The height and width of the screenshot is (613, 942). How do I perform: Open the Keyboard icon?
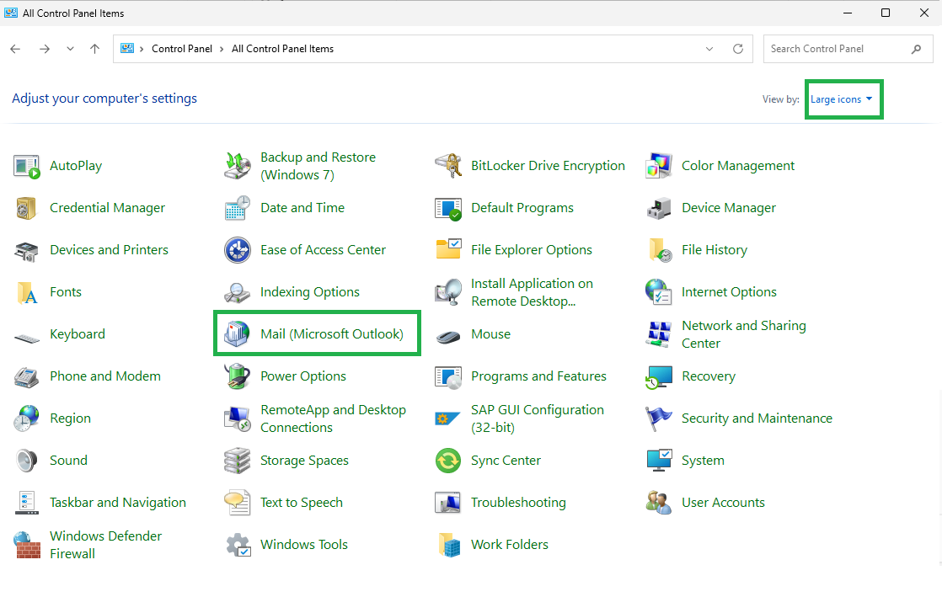[26, 338]
